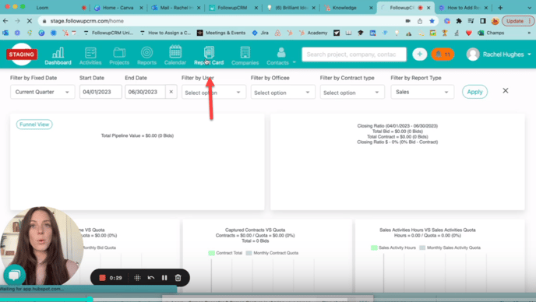This screenshot has height=302, width=536.
Task: Toggle the Monthly Contract Quota legend swatch
Action: pyautogui.click(x=249, y=253)
